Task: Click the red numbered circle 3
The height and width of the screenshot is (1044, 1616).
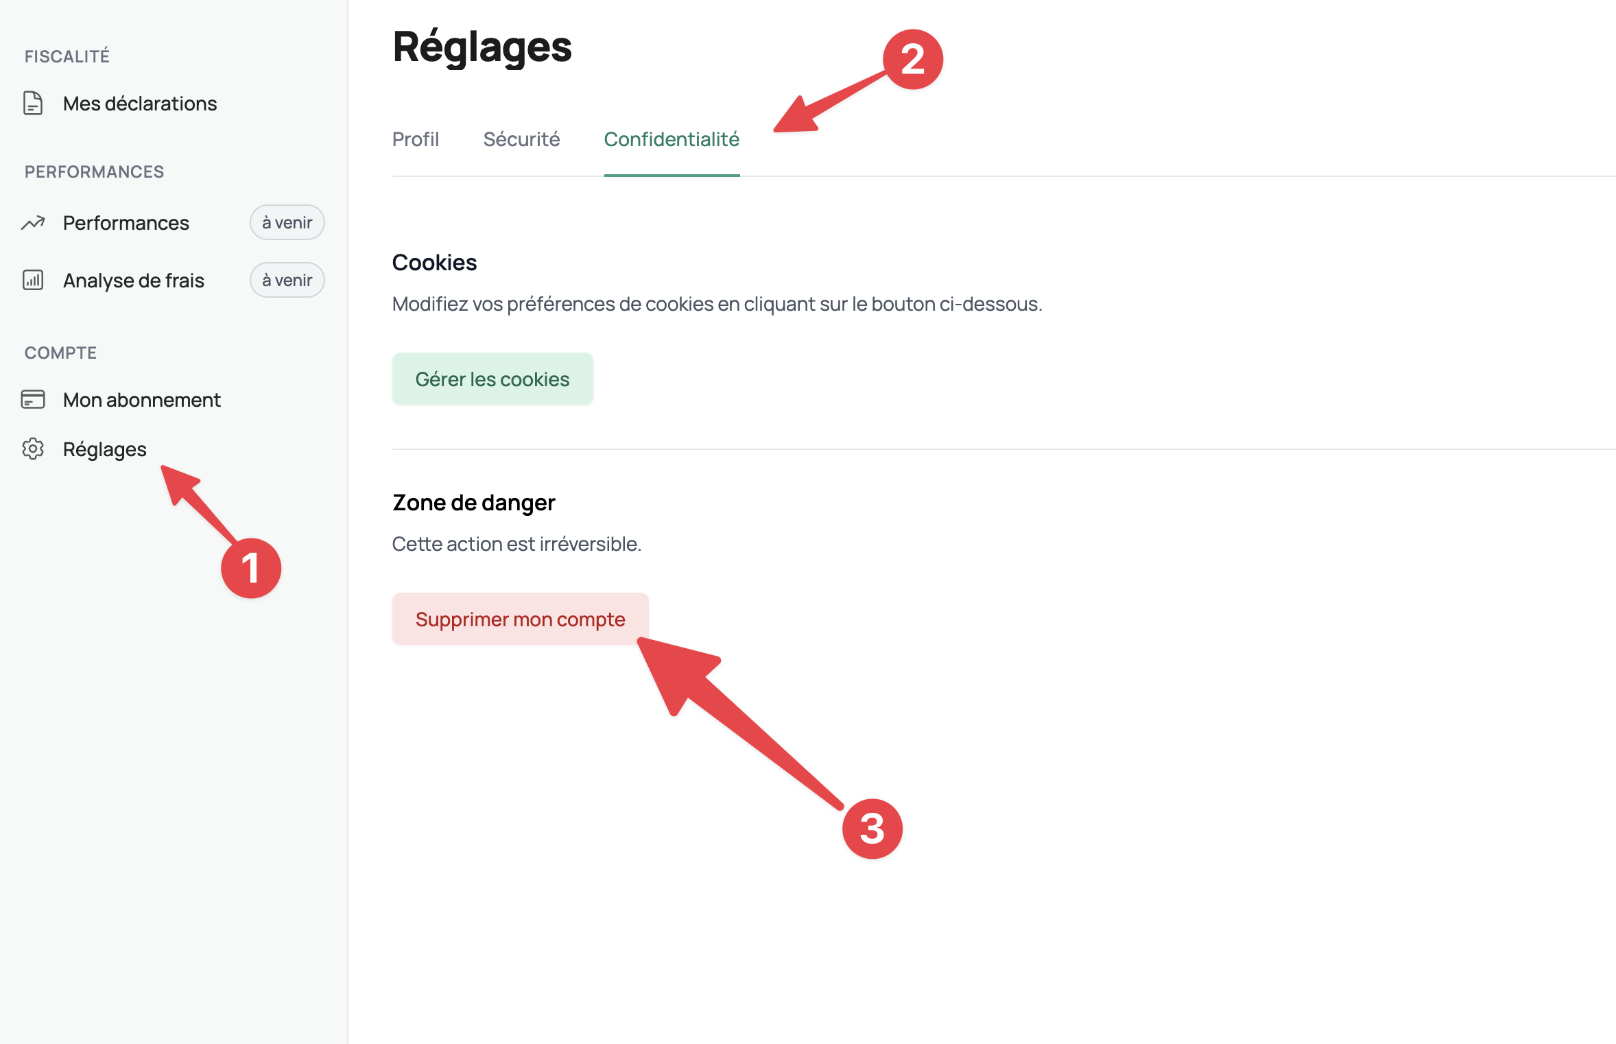Action: tap(872, 829)
